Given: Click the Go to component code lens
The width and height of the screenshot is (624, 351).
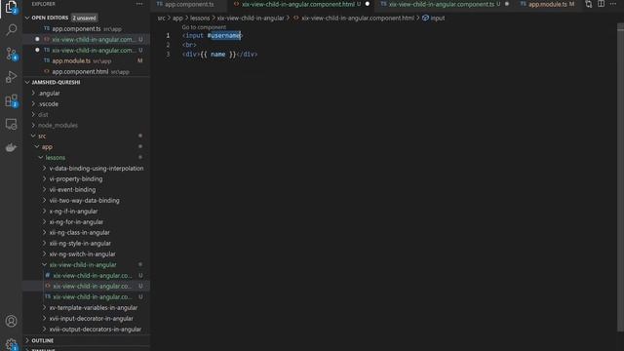Looking at the screenshot, I should point(204,27).
